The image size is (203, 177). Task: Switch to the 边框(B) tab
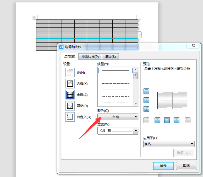click(x=70, y=56)
